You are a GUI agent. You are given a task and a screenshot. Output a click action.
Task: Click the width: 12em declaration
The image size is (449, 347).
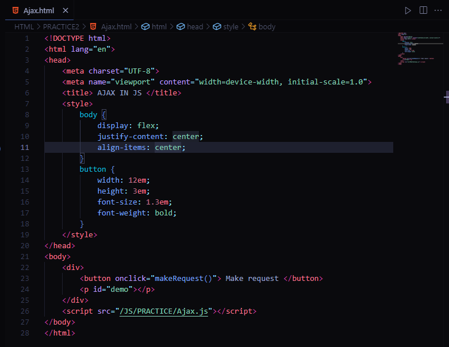[124, 180]
